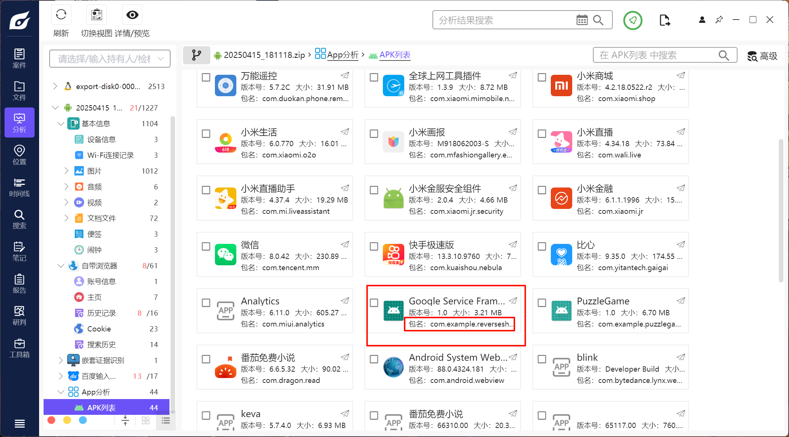Click the list view icon in the tree toolbar

(x=166, y=420)
